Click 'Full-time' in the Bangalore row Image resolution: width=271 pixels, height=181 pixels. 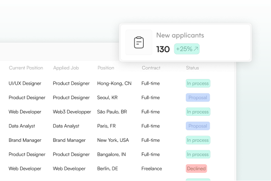pyautogui.click(x=150, y=154)
